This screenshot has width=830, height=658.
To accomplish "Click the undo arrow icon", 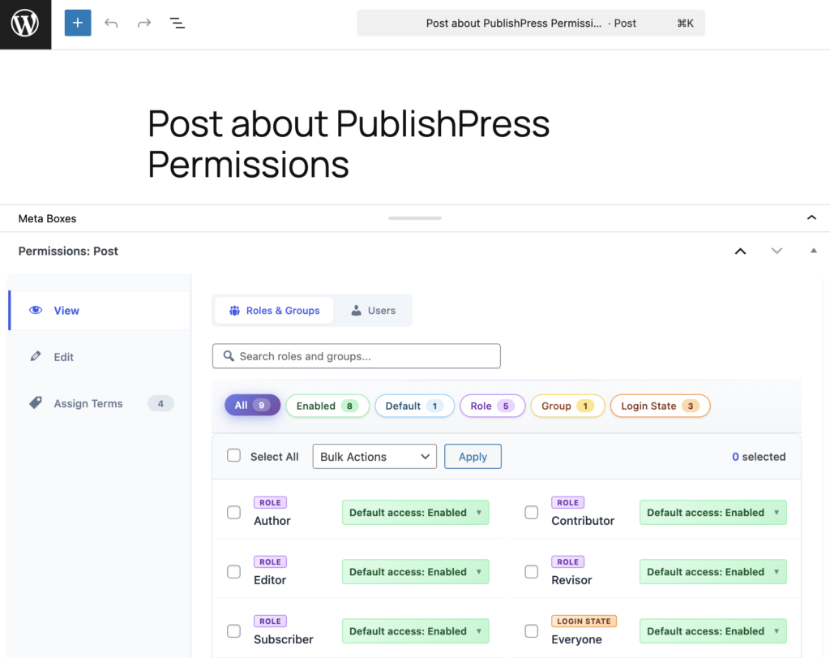I will pos(111,23).
